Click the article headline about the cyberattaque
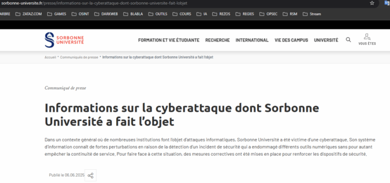390x183 pixels. (181, 115)
